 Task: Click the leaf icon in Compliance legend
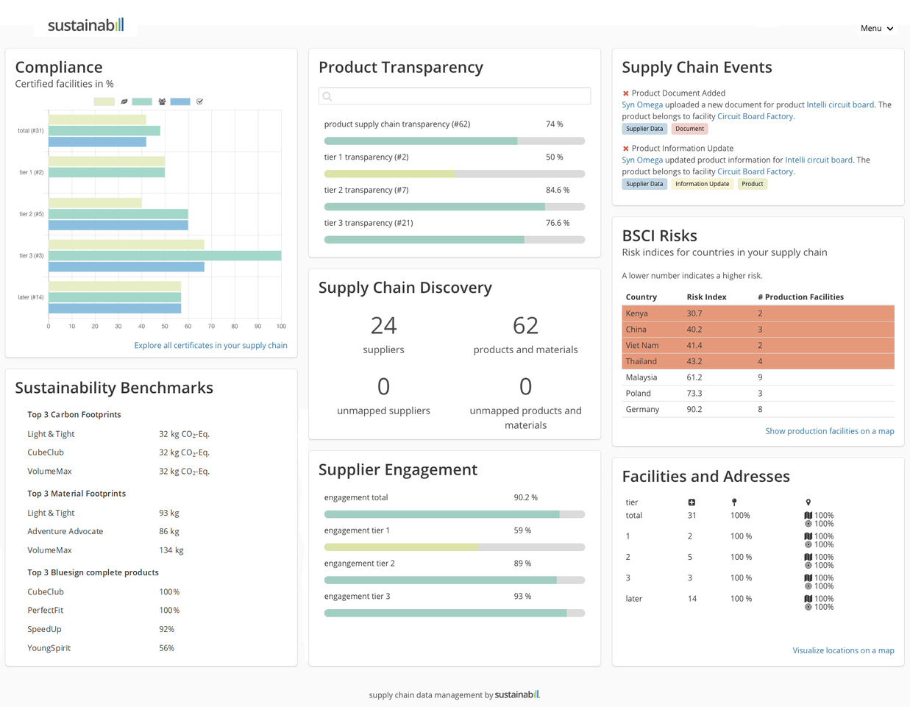pos(124,102)
